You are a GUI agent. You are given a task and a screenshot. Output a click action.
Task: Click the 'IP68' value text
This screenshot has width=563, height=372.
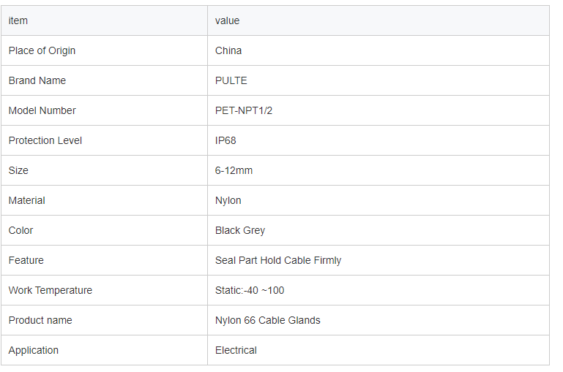[225, 140]
